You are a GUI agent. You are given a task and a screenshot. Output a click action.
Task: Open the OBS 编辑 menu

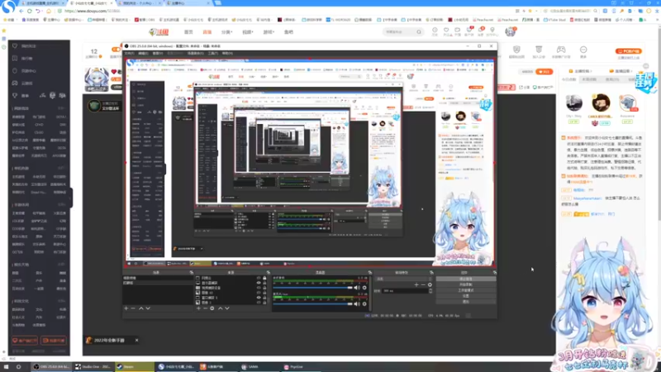point(143,54)
